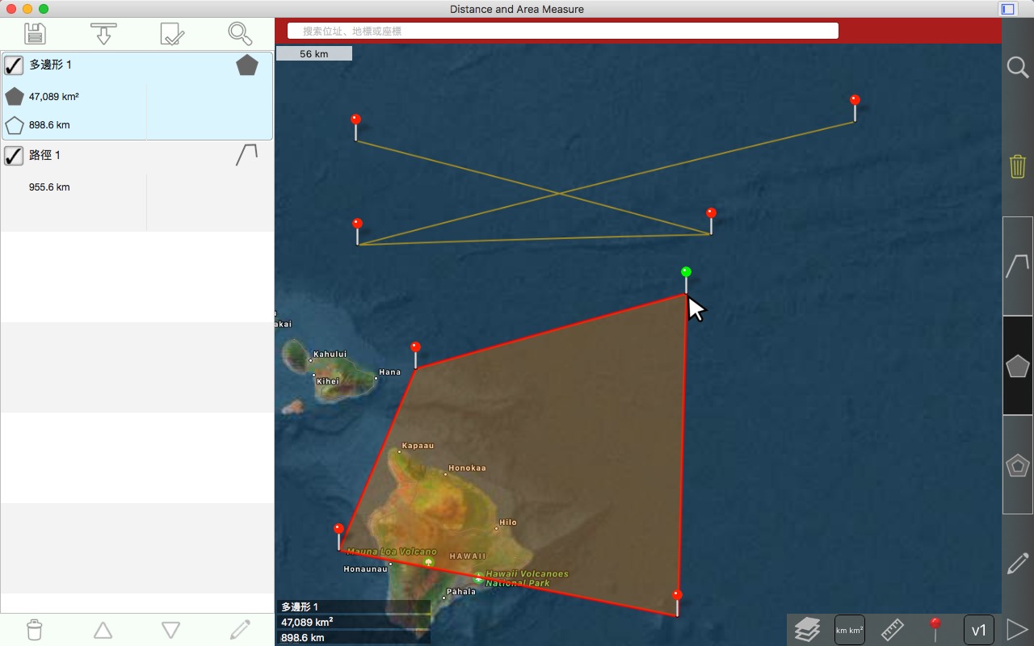
Task: Uncheck the 路徑 1 visibility checkbox
Action: click(14, 155)
